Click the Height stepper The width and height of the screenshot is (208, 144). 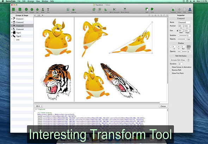tap(190, 30)
